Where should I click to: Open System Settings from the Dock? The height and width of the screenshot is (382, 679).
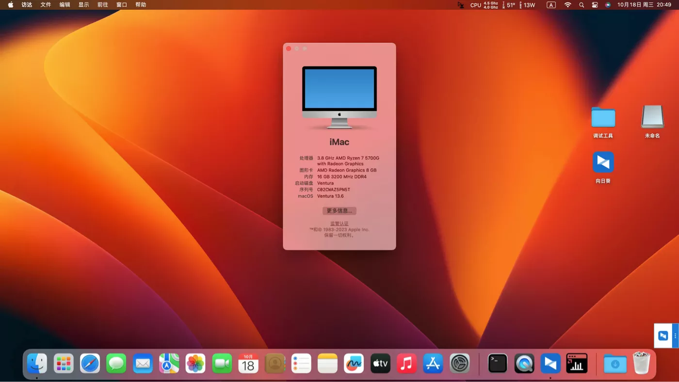coord(459,363)
